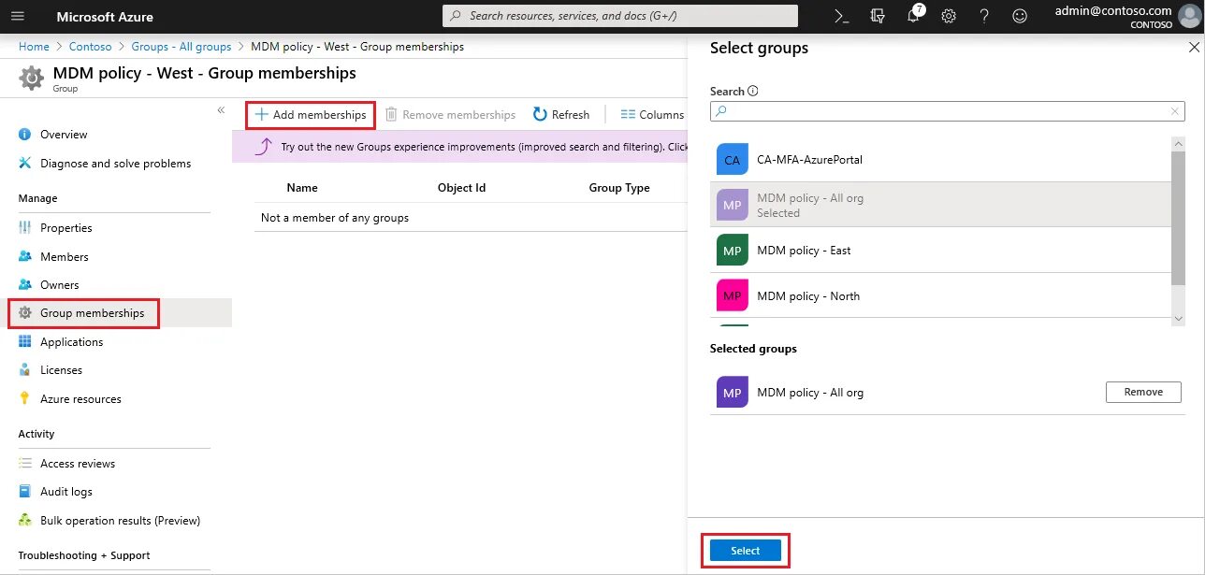Viewport: 1205px width, 575px height.
Task: Click the Azure resources key icon
Action: pos(25,399)
